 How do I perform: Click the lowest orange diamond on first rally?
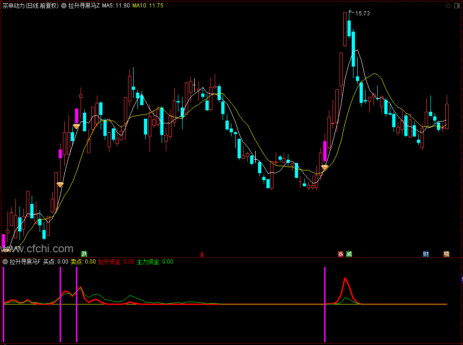pos(60,185)
